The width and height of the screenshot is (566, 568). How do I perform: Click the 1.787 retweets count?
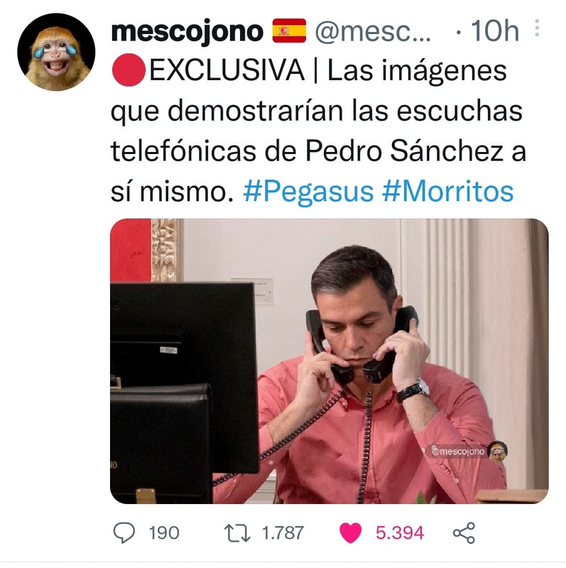pyautogui.click(x=283, y=533)
